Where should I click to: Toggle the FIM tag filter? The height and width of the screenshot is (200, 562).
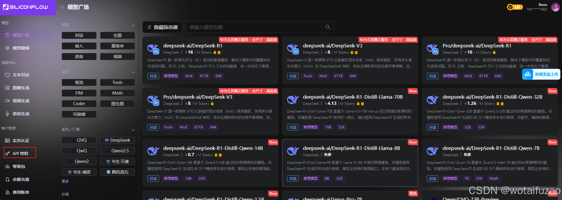pos(79,93)
